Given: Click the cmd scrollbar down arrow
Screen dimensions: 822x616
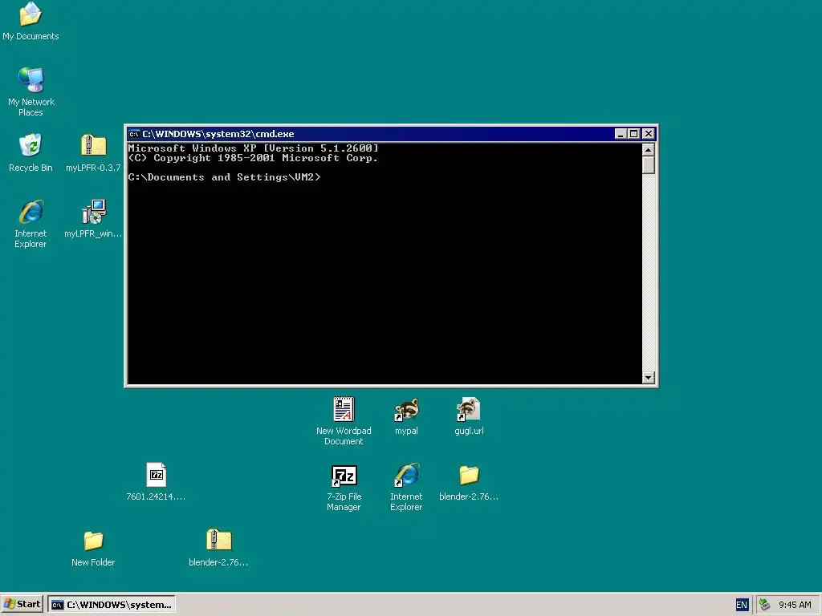Looking at the screenshot, I should click(649, 378).
